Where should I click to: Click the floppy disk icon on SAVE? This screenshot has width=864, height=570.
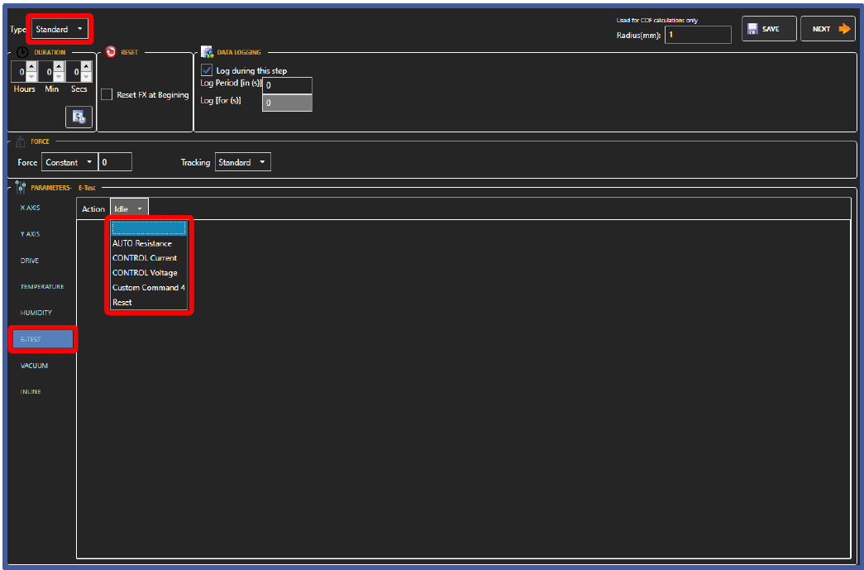tap(752, 29)
